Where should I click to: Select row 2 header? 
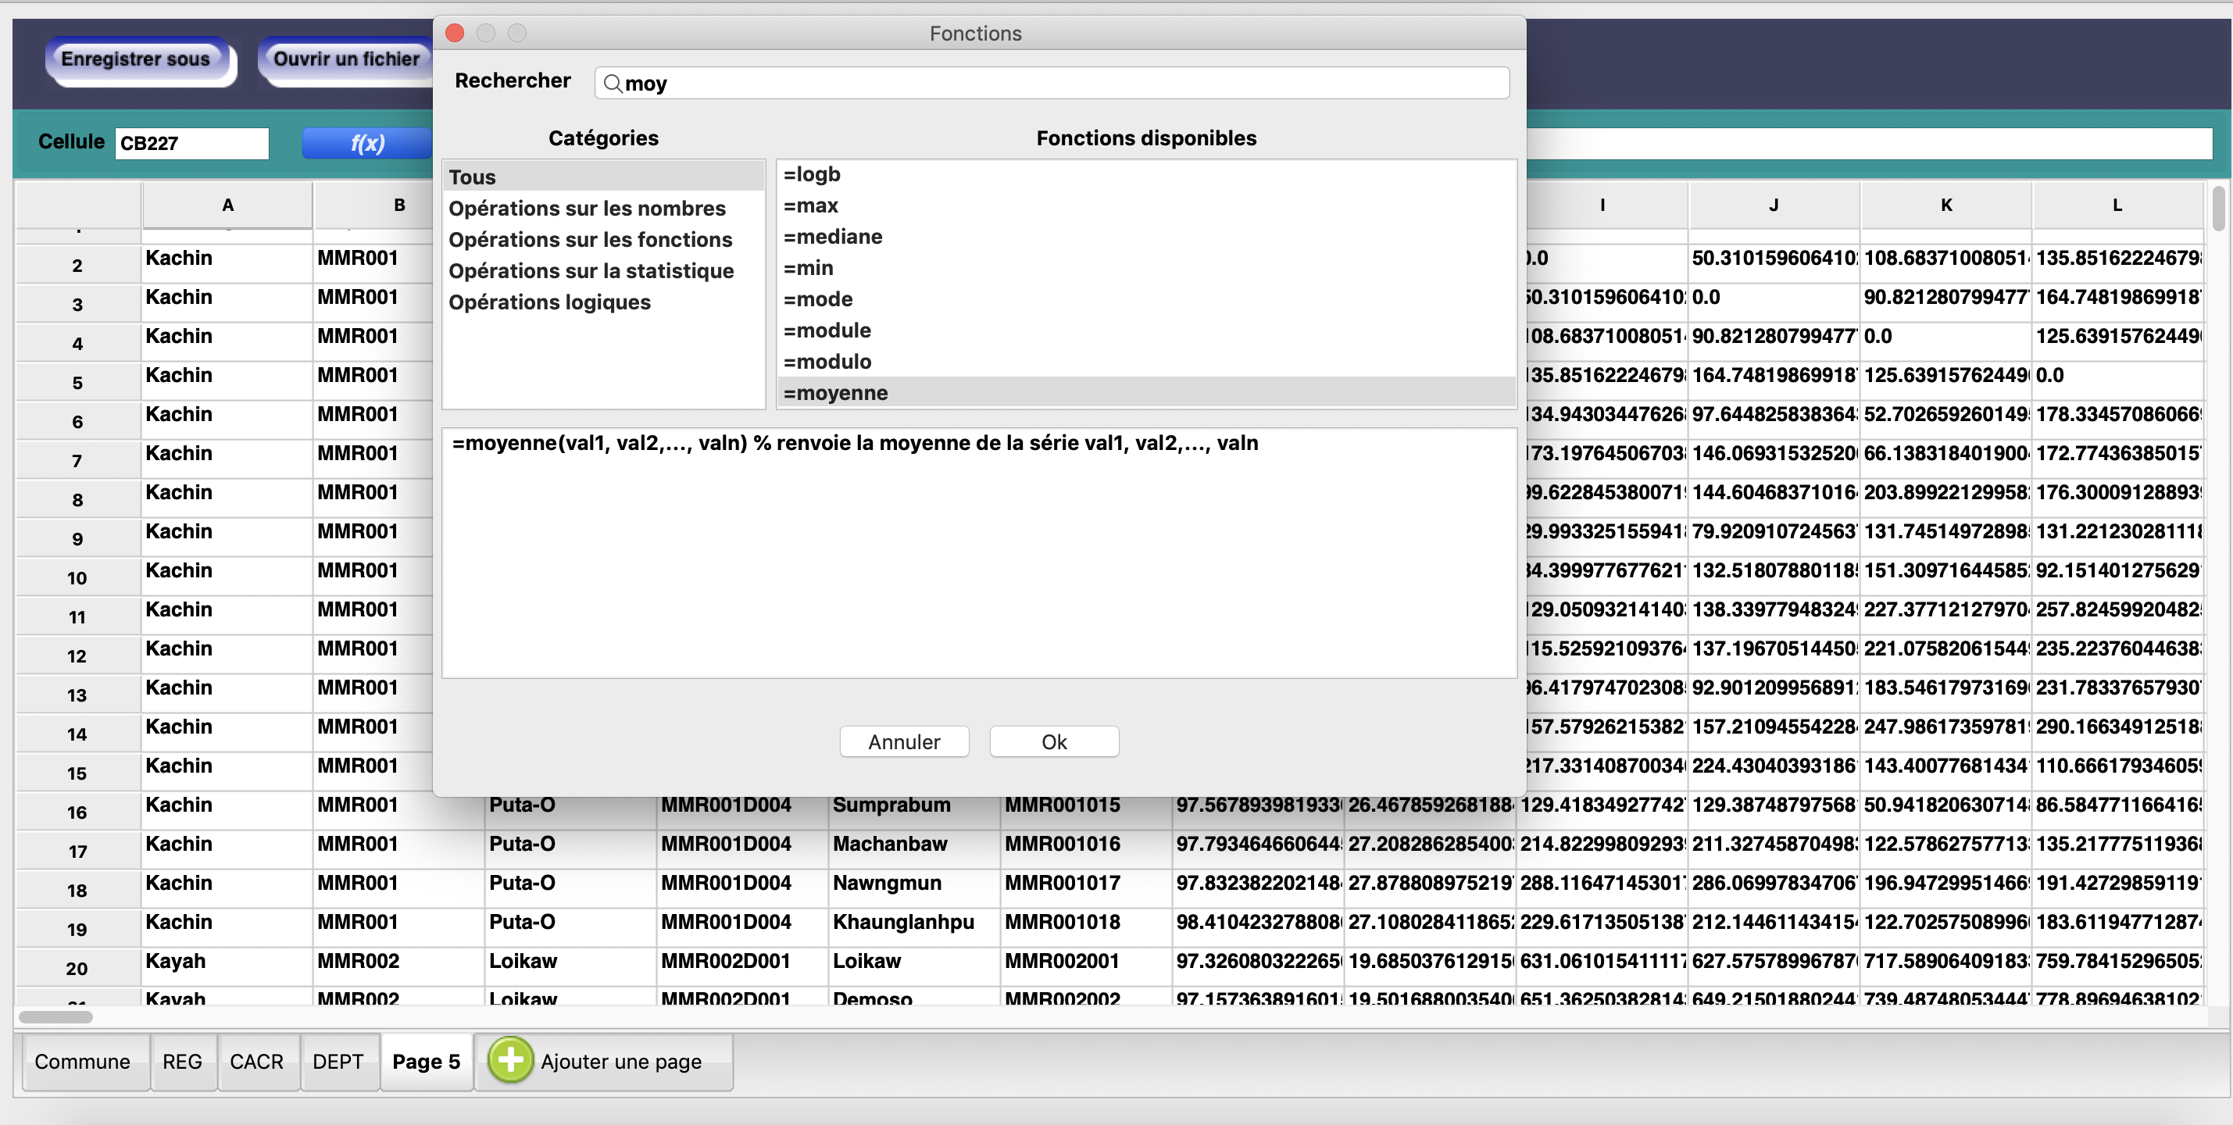pos(78,265)
